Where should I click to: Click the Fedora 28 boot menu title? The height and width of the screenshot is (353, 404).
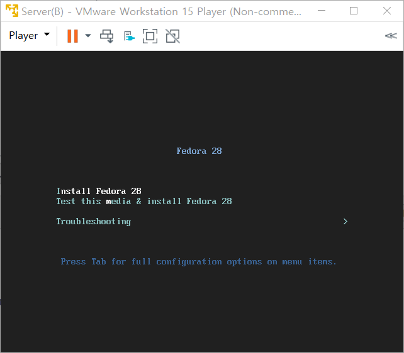click(199, 151)
